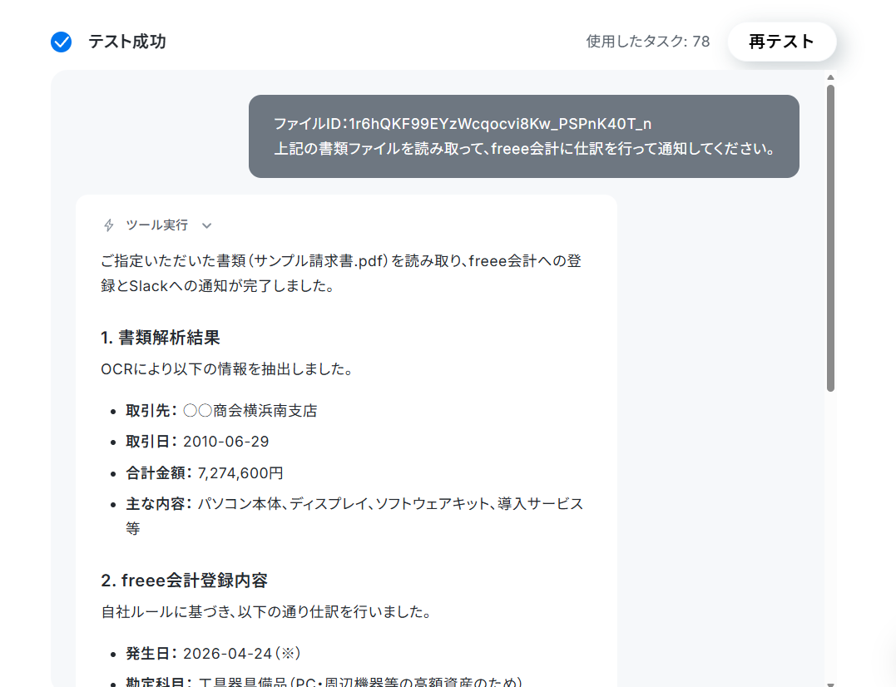Click the ご指定いただいた書類 summary paragraph
Image resolution: width=896 pixels, height=687 pixels.
point(341,273)
